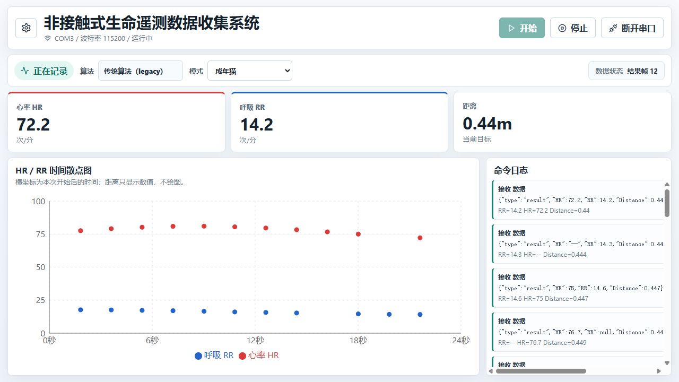Click the 停止 stop button
The image size is (679, 382).
coord(573,28)
